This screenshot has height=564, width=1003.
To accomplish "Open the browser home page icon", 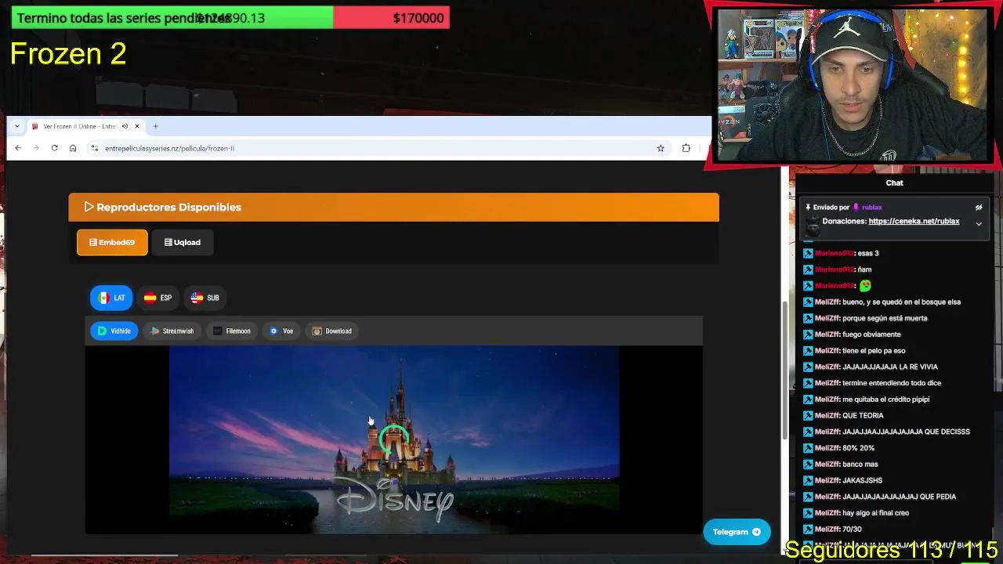I will click(x=73, y=148).
